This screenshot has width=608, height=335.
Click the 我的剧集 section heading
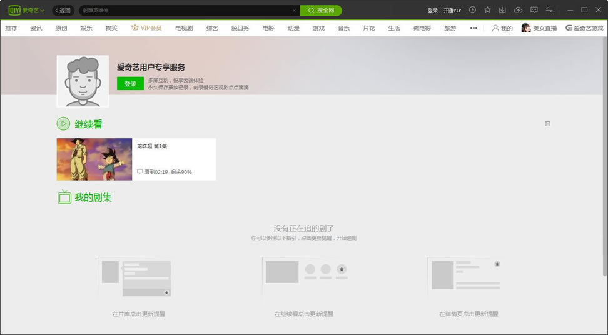coord(93,197)
